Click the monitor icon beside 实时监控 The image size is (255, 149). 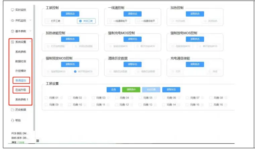(12, 10)
